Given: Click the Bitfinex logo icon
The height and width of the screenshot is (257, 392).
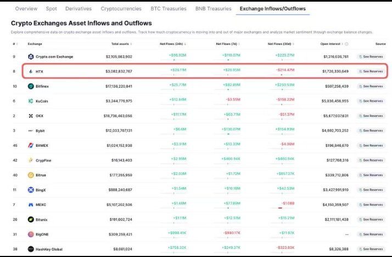Looking at the screenshot, I should [x=31, y=86].
